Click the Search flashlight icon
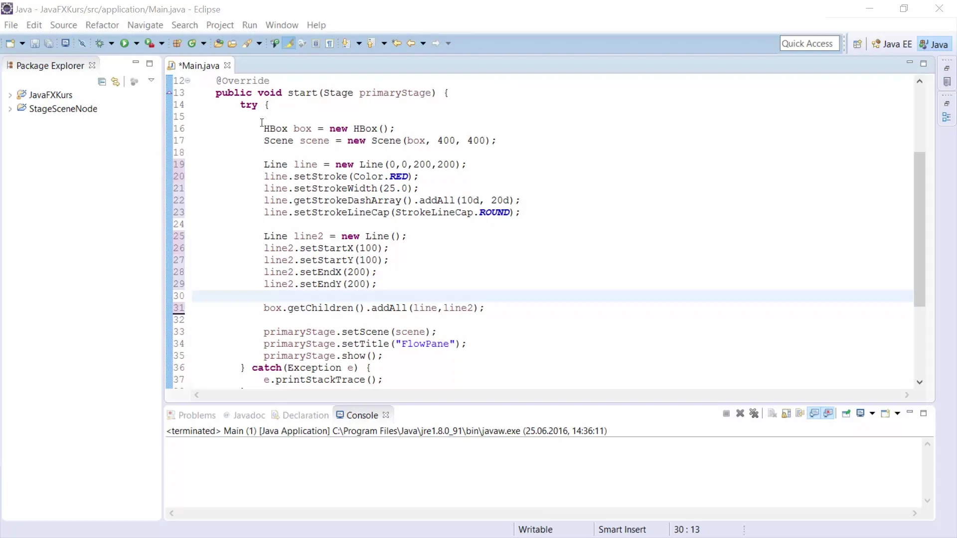The image size is (957, 538). (x=247, y=43)
